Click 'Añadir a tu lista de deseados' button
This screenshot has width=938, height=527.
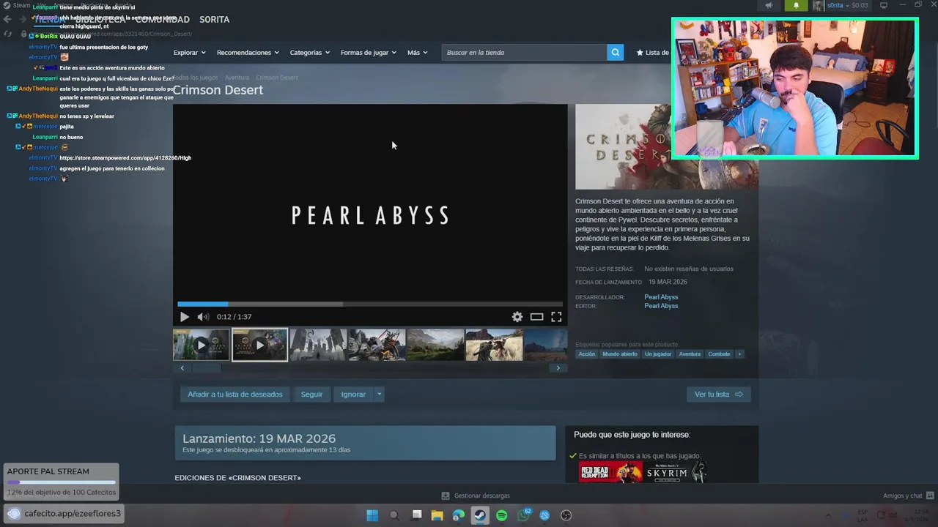pos(234,395)
